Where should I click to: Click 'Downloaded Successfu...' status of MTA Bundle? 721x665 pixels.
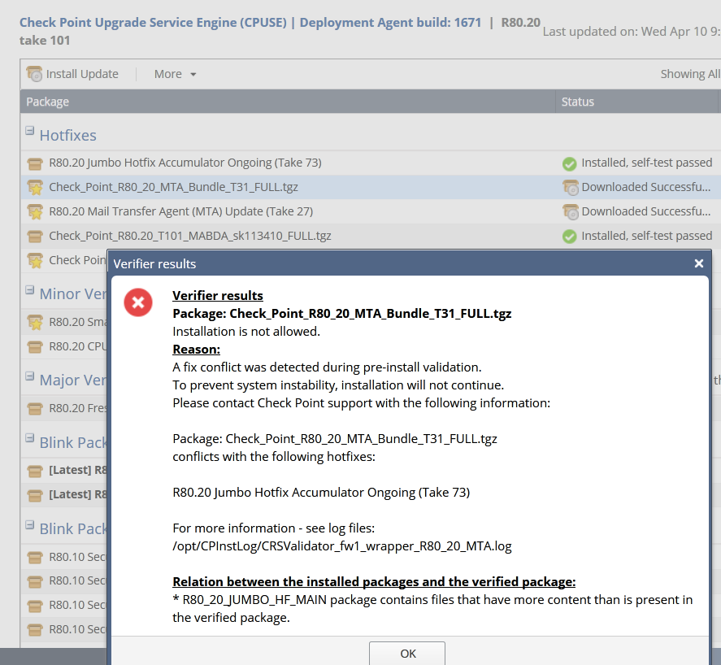point(646,187)
